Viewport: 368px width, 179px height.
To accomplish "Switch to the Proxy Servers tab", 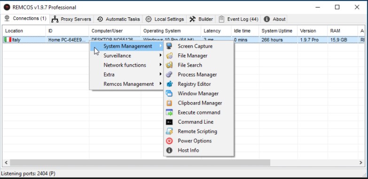I will 71,19.
